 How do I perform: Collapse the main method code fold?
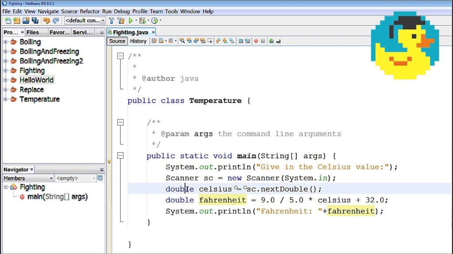(x=120, y=156)
